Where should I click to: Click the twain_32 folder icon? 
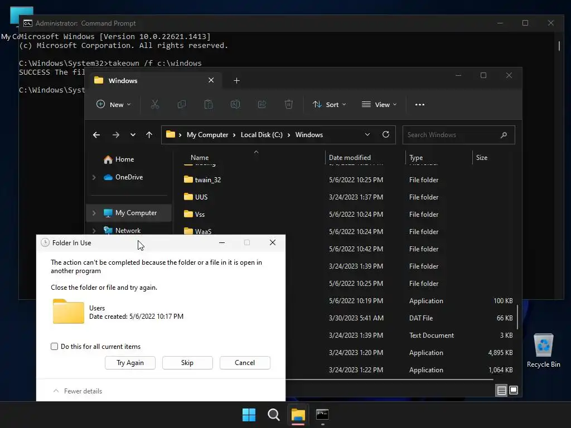[x=188, y=179]
